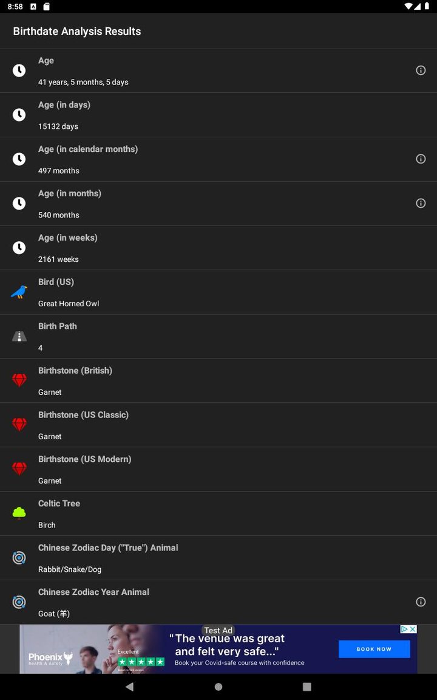The image size is (437, 700).
Task: Tap the Android home button
Action: (x=218, y=685)
